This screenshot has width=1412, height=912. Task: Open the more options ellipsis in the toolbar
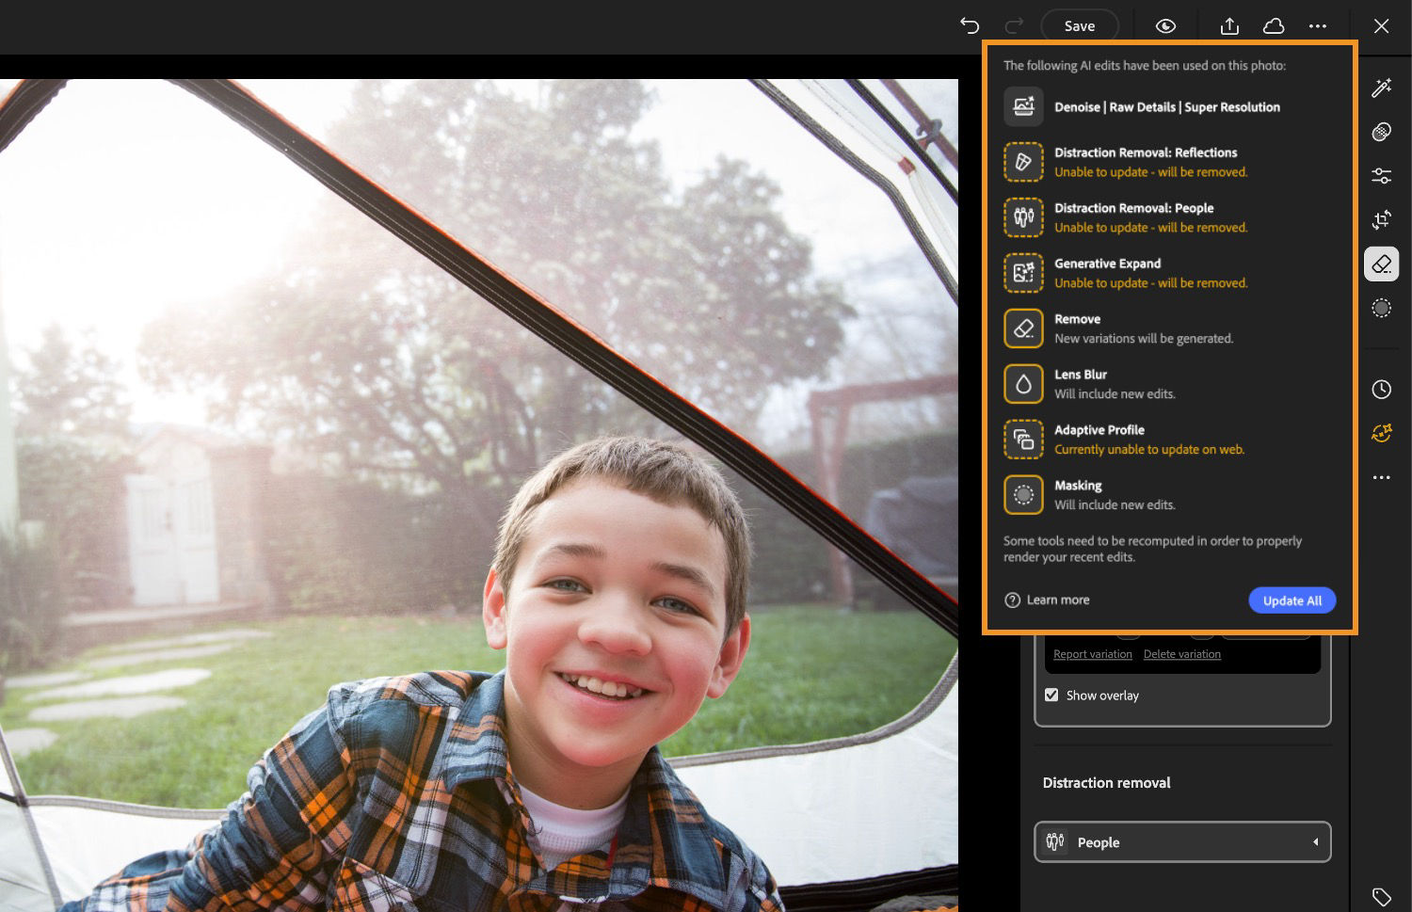coord(1317,25)
